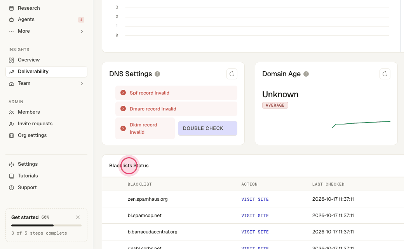404x249 pixels.
Task: Click the Dkim record Invalid row
Action: [145, 128]
